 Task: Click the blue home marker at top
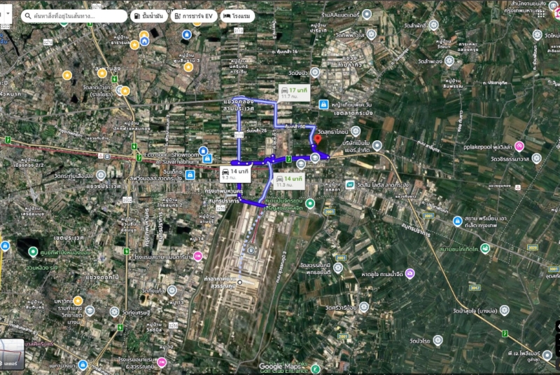click(144, 41)
